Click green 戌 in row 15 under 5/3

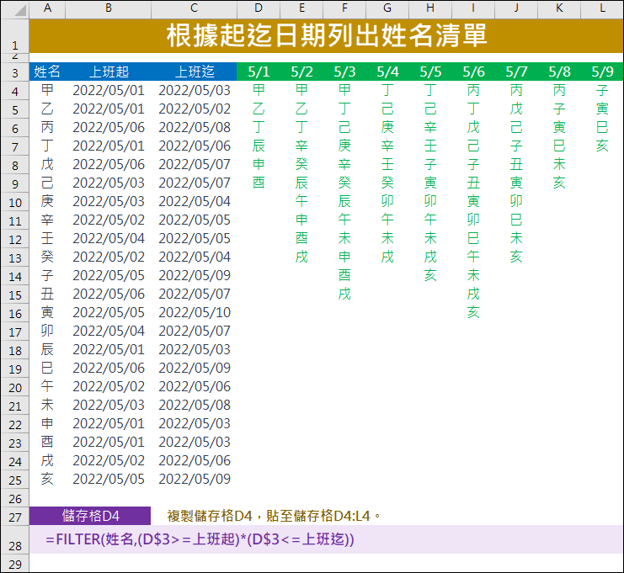click(344, 294)
